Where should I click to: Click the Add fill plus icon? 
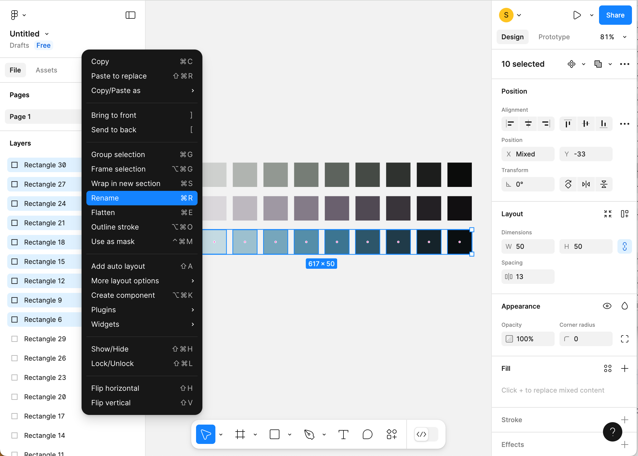click(x=624, y=368)
